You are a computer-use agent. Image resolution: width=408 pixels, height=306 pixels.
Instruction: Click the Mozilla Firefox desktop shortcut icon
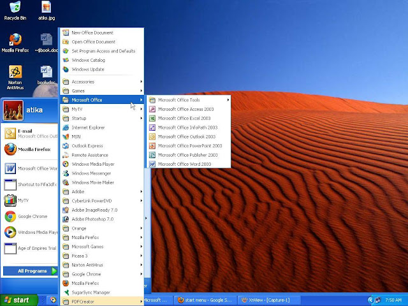point(15,43)
